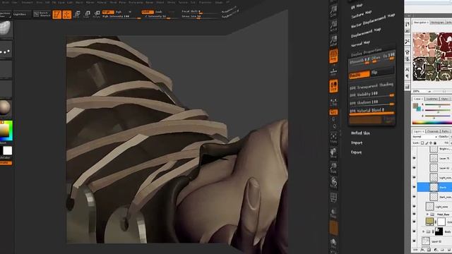The height and width of the screenshot is (254, 452).
Task: Expand the Displacement Map section
Action: click(x=366, y=32)
